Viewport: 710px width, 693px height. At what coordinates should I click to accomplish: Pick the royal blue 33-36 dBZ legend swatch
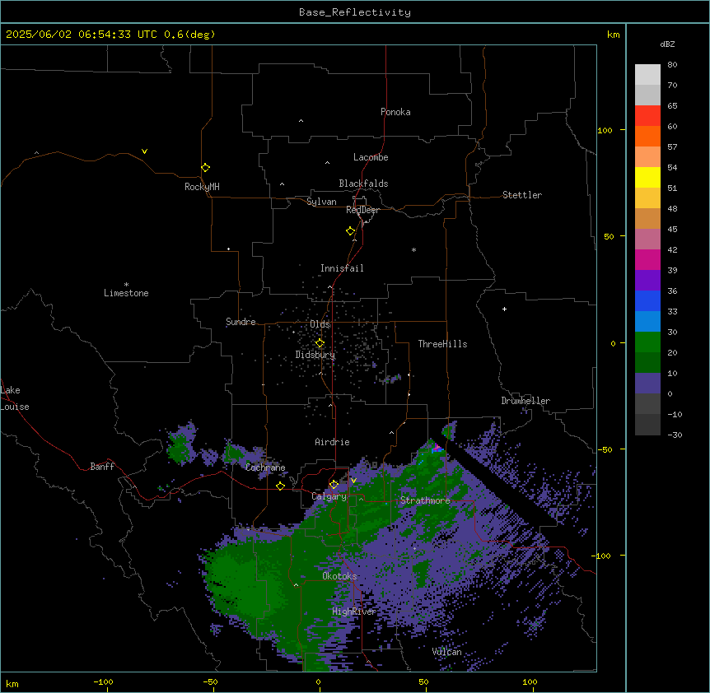(x=647, y=300)
